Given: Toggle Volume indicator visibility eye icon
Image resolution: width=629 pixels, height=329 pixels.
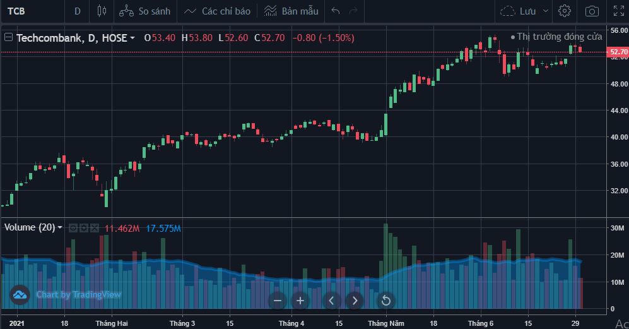Looking at the screenshot, I should (73, 228).
